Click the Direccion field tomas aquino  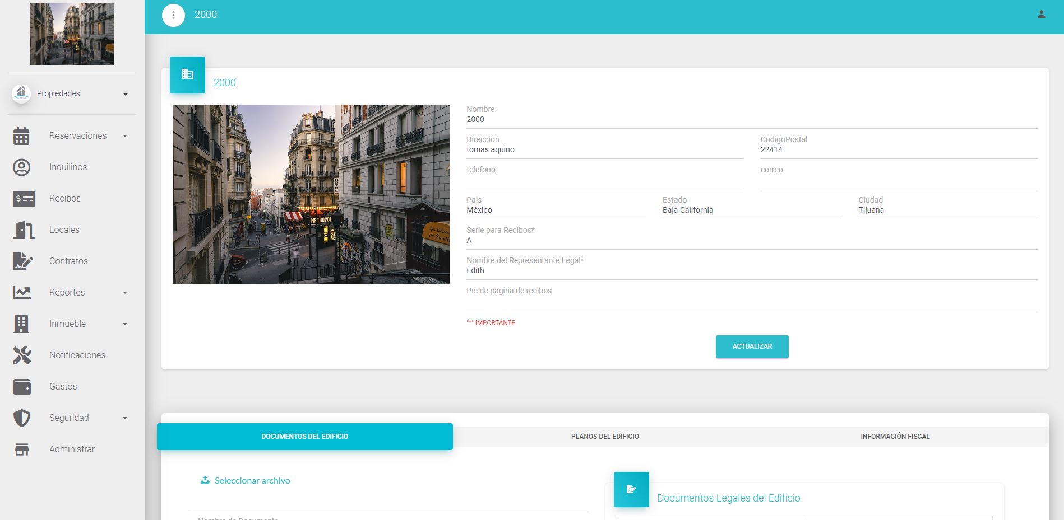click(605, 149)
